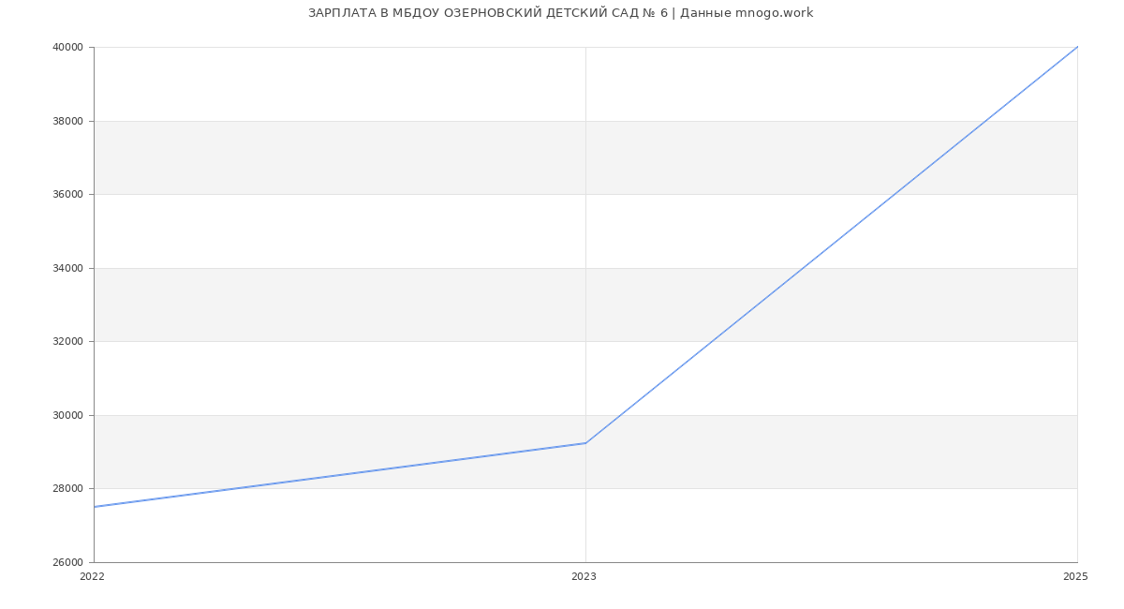Click the gray band between 36000 and 38000
Viewport: 1124px width, 609px height.
pos(375,157)
